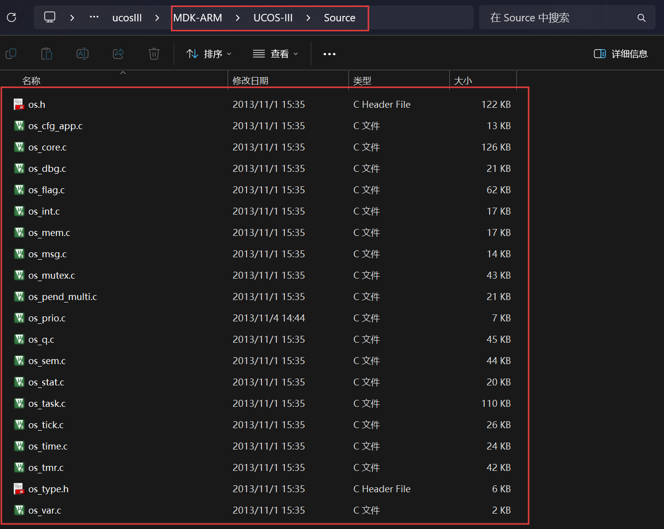Open the See more options menu
This screenshot has width=664, height=529.
(x=330, y=54)
